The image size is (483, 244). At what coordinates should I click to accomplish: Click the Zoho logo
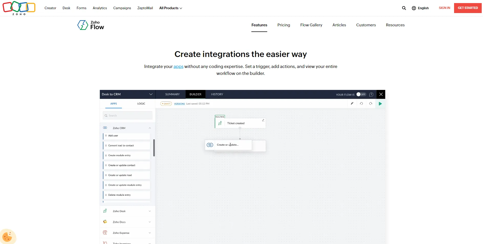click(19, 8)
